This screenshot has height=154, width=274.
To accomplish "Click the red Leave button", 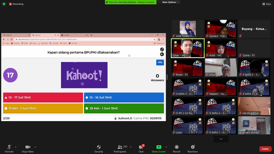I will point(265,149).
